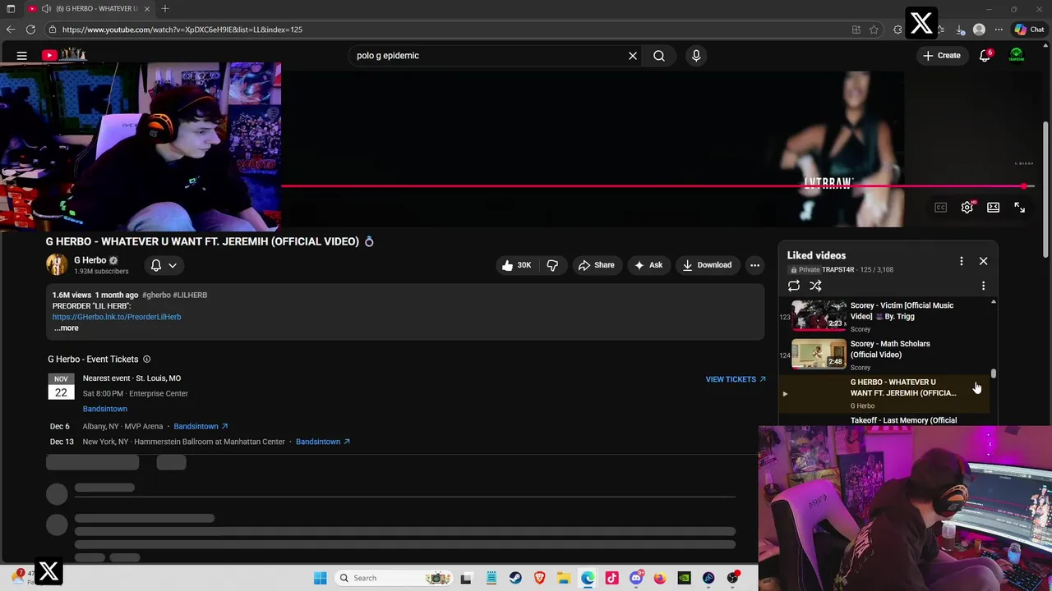Open the G Herbo channel name link
Screen dimensions: 1052x591
90,260
